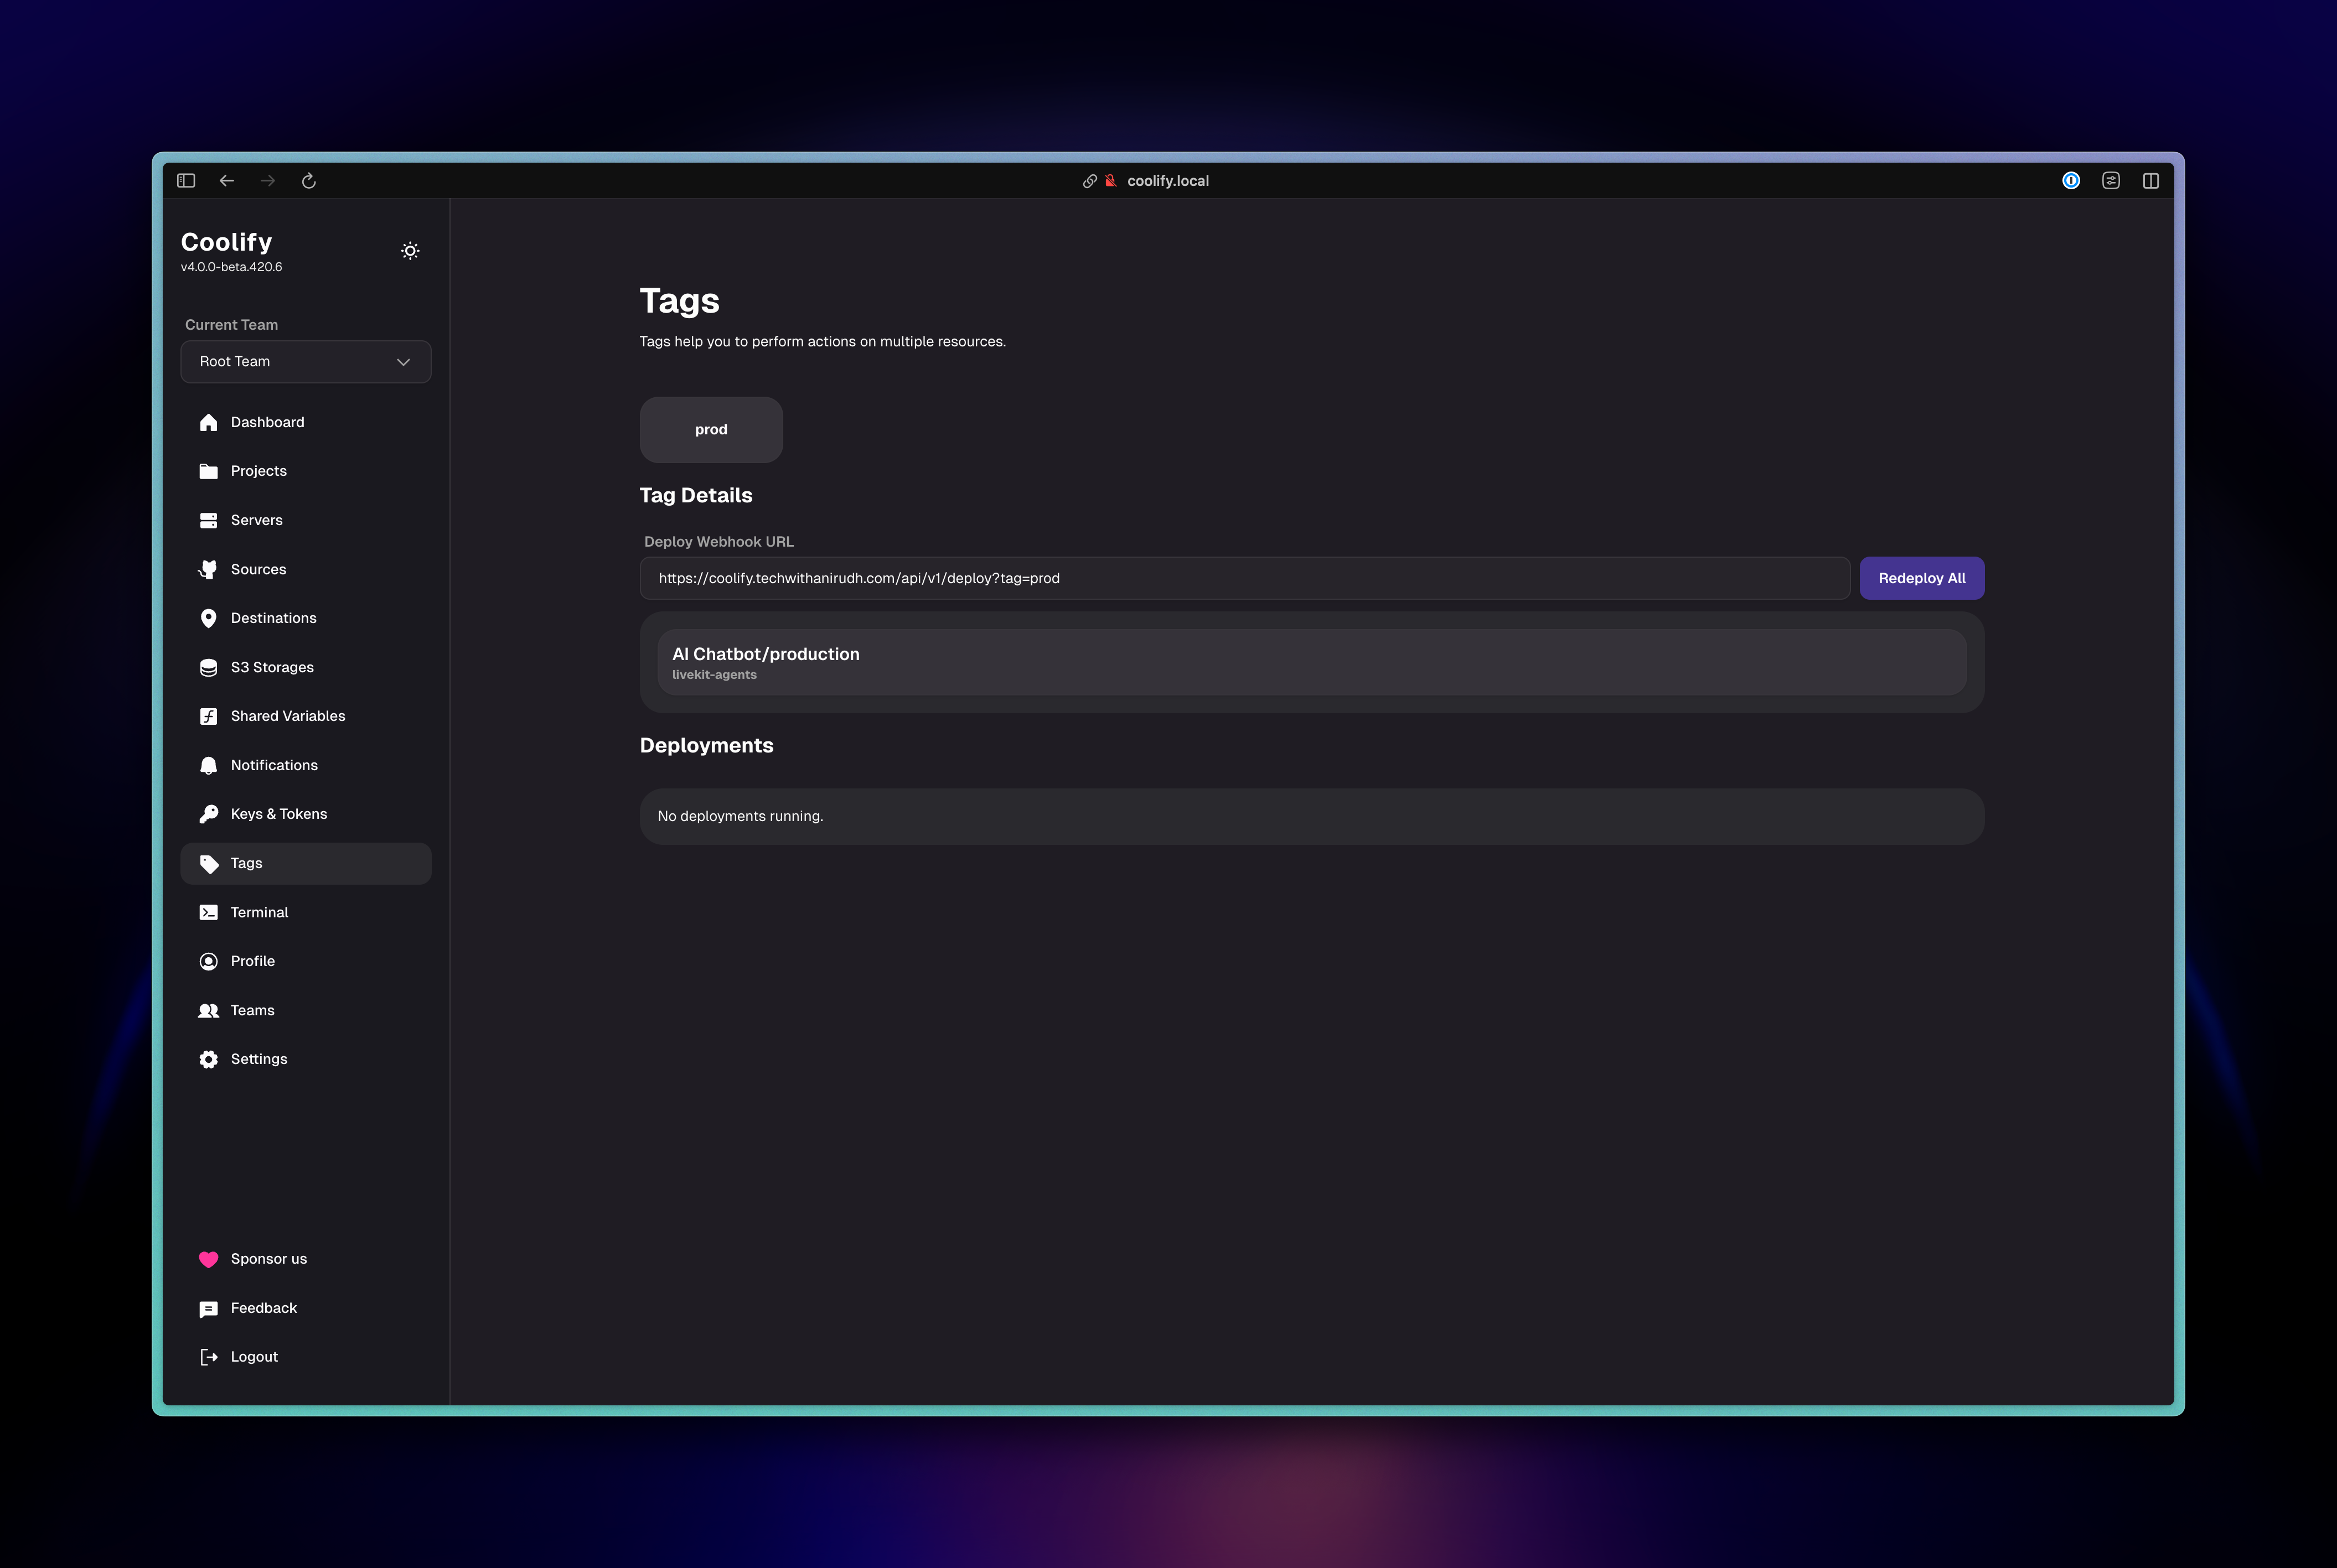Click the Destinations pin icon
Viewport: 2337px width, 1568px height.
(x=208, y=618)
